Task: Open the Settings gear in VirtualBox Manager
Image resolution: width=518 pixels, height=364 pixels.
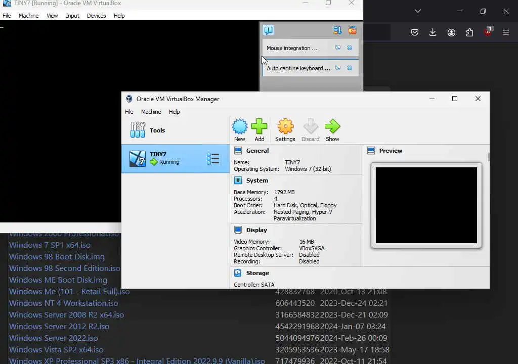Action: coord(285,126)
